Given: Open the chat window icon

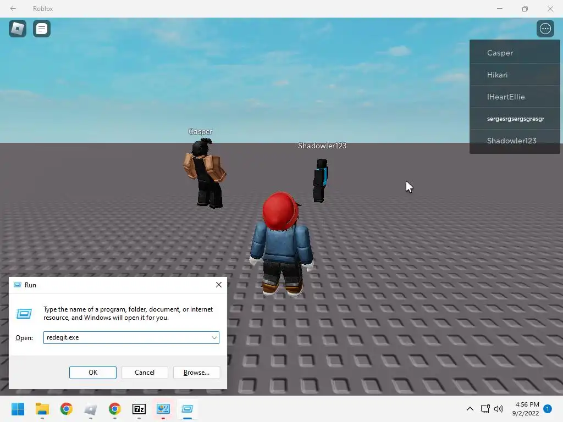Looking at the screenshot, I should click(x=42, y=29).
